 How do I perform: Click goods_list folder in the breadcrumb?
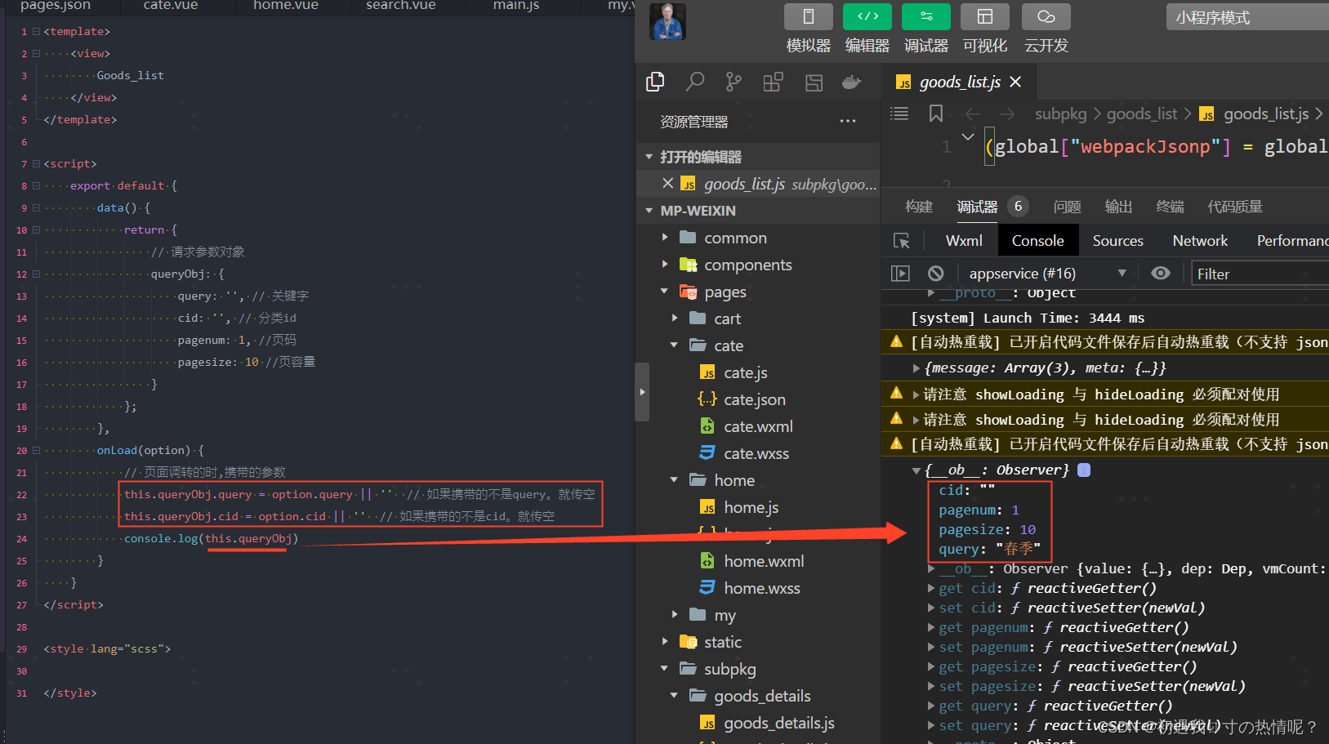pos(1142,114)
